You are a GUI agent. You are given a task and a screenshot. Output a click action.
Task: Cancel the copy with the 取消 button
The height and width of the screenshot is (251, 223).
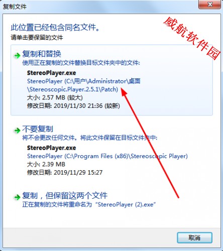click(194, 237)
